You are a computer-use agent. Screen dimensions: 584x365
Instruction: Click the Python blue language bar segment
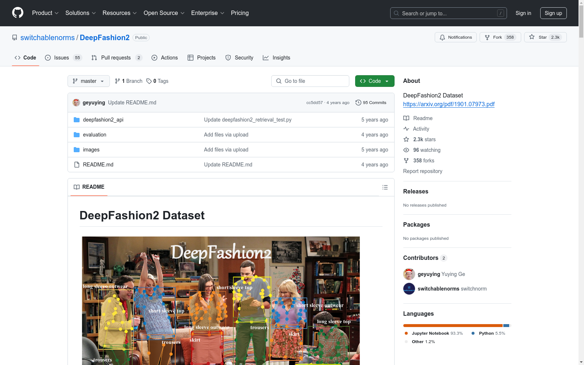point(506,326)
